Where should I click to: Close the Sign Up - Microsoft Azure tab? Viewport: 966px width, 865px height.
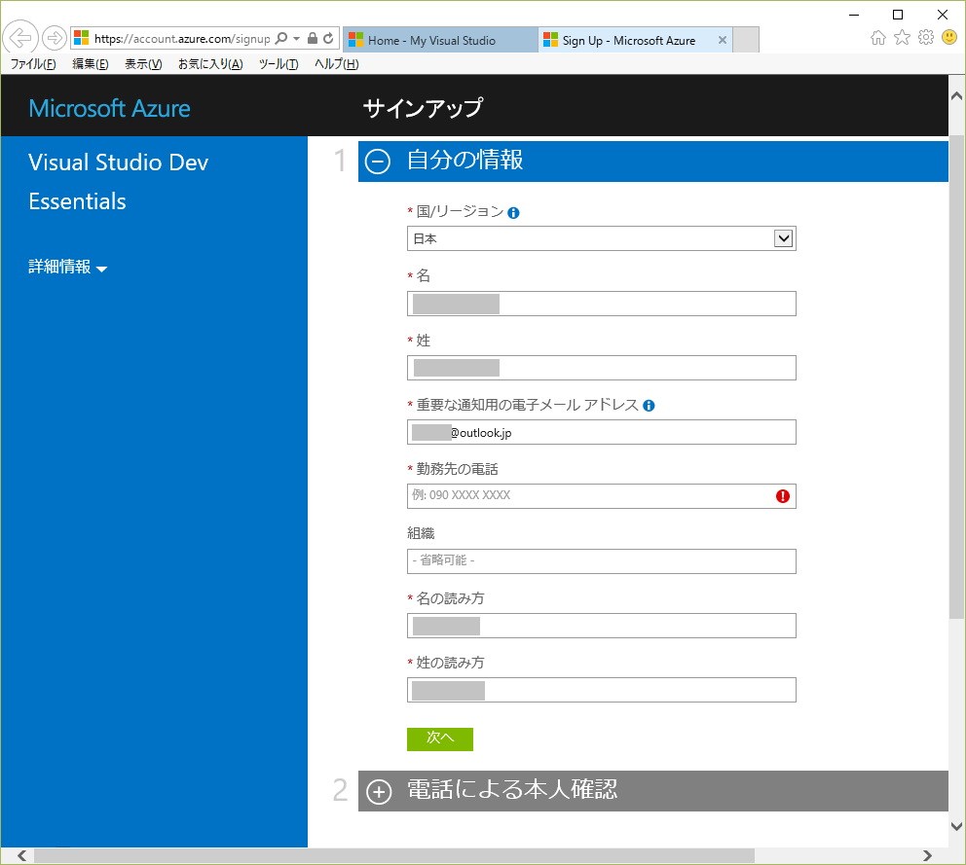[722, 40]
